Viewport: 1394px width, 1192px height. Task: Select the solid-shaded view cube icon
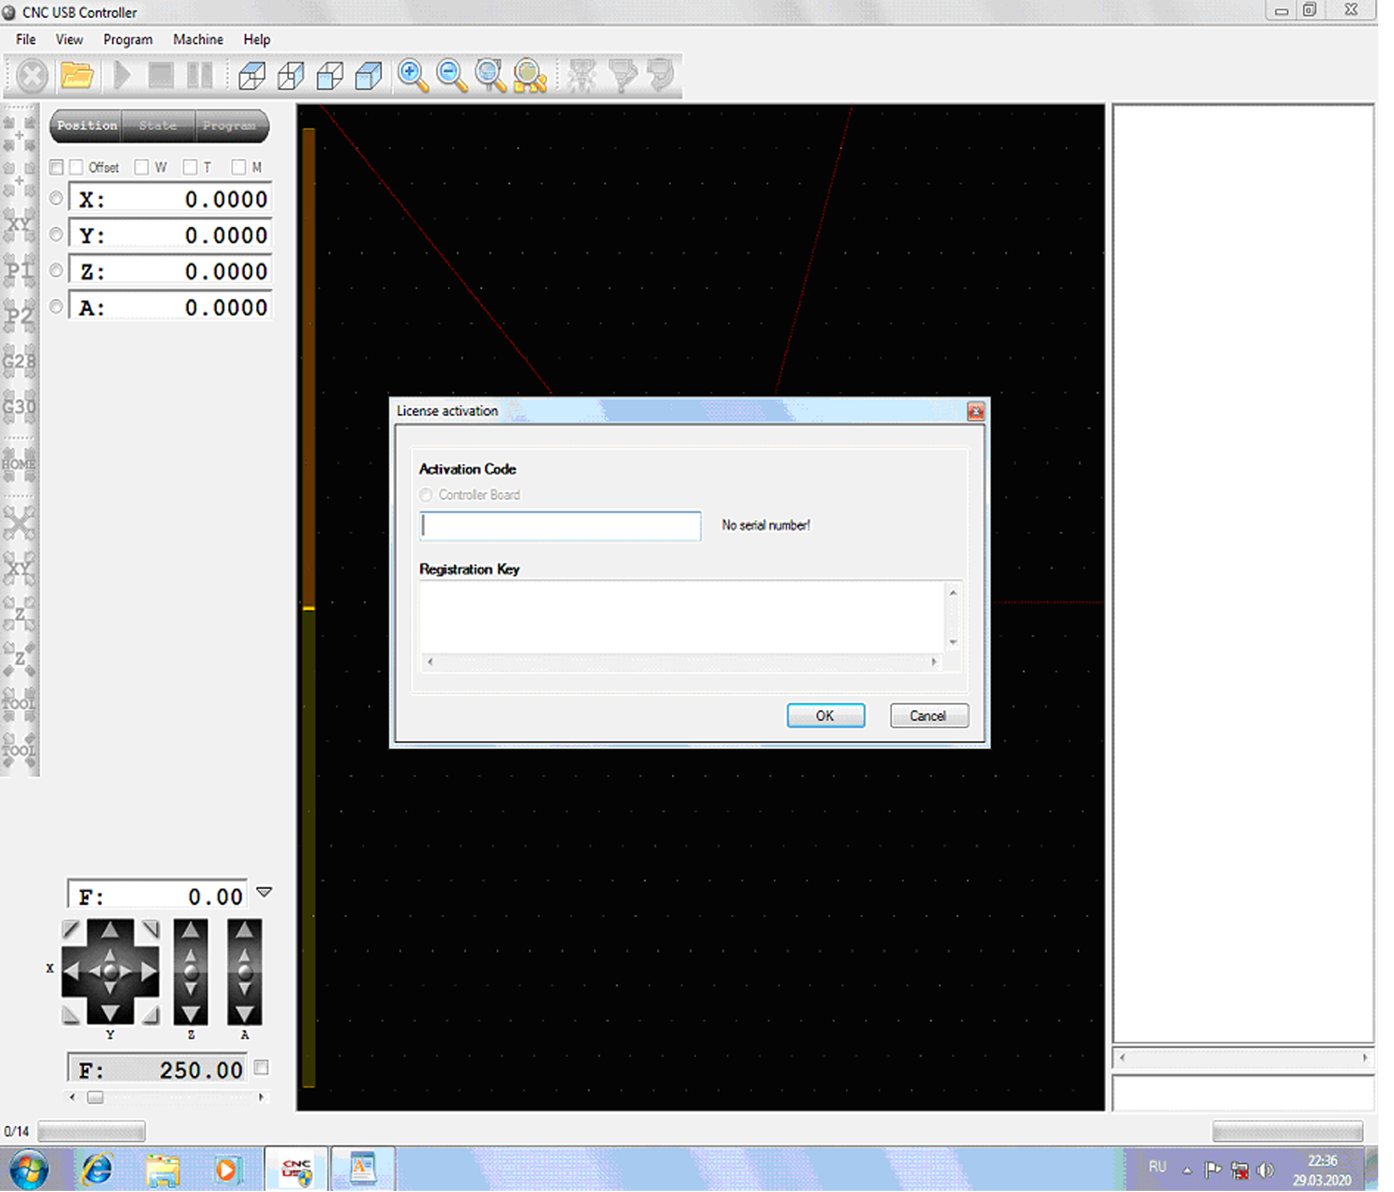[x=369, y=75]
